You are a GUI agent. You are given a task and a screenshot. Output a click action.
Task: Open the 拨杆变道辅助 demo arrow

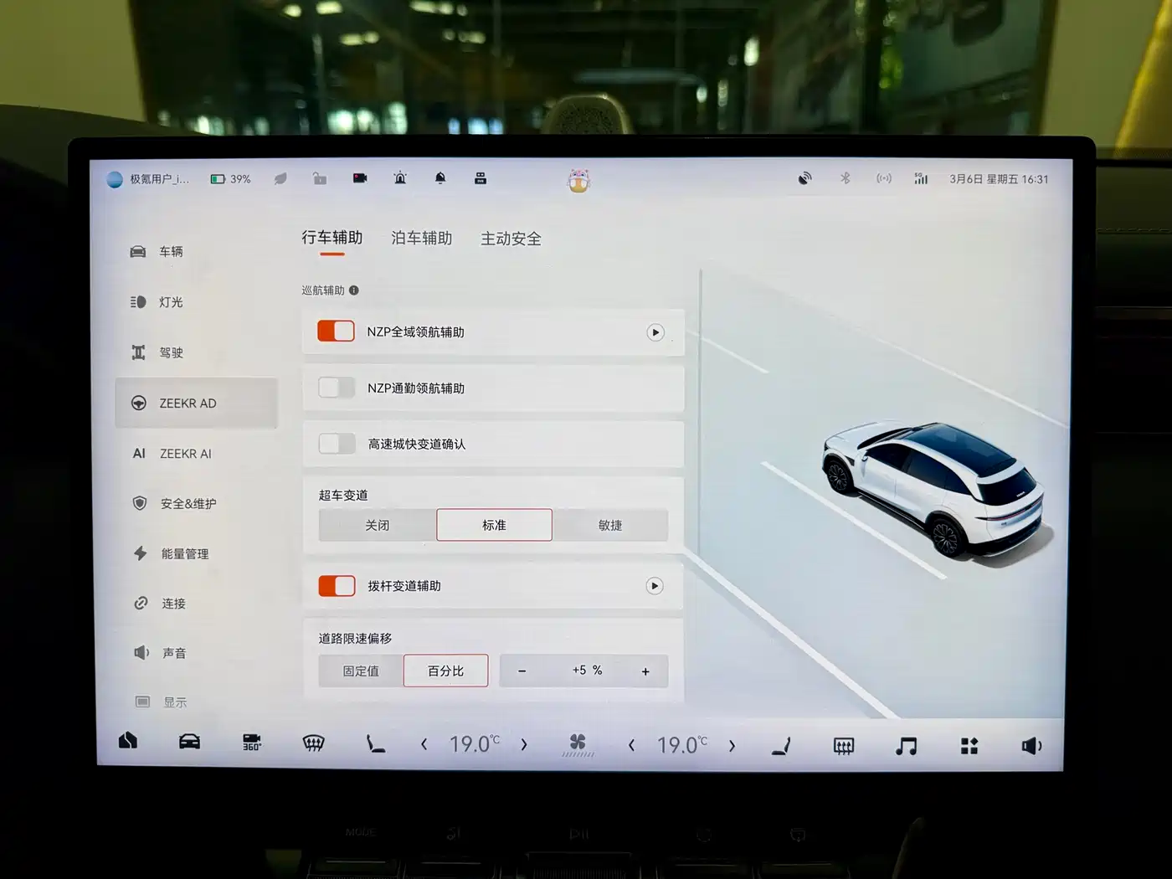click(655, 586)
